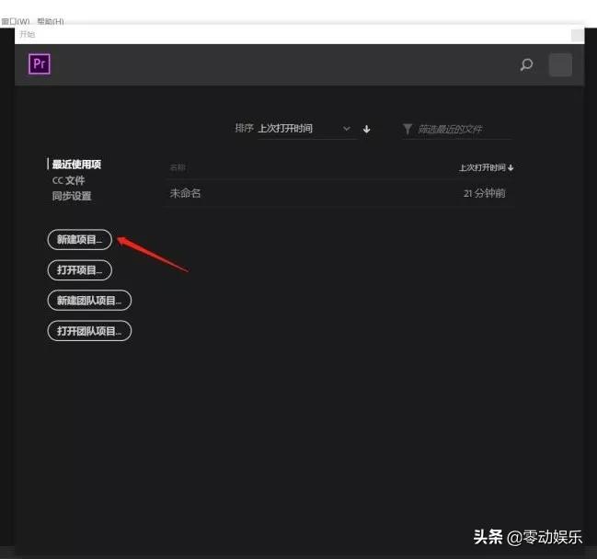Switch to the CC 文件 section
The width and height of the screenshot is (597, 559).
[x=69, y=180]
